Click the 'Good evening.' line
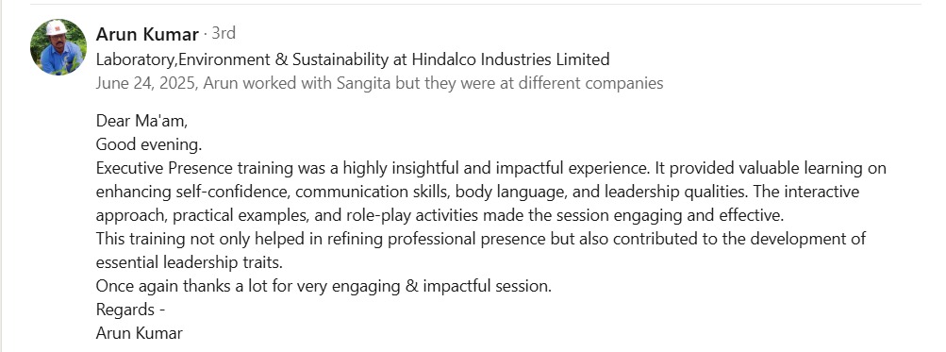946x352 pixels. [149, 145]
